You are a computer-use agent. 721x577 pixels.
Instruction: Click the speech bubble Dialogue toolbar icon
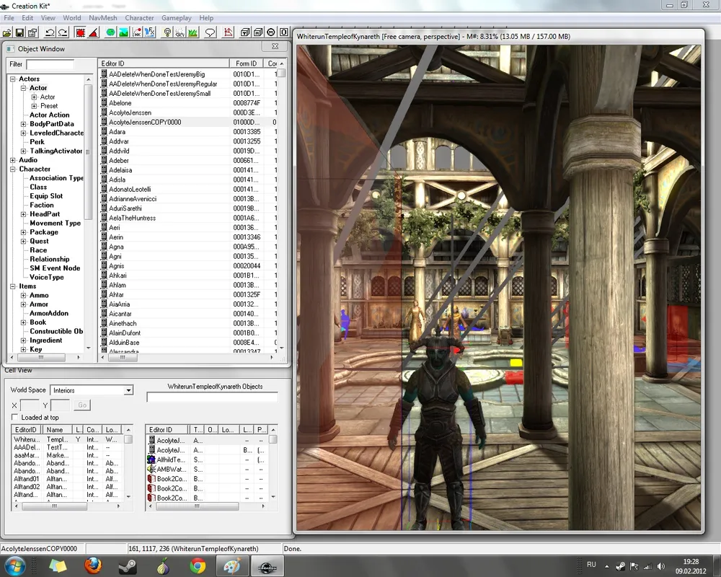click(211, 32)
